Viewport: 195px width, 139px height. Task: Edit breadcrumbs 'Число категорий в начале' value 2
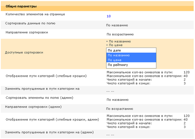184,79
